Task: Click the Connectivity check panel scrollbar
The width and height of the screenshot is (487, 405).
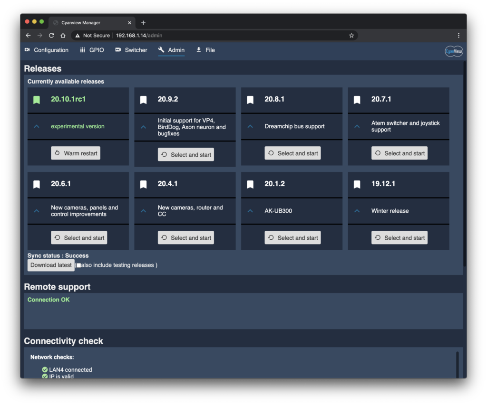Action: point(457,365)
